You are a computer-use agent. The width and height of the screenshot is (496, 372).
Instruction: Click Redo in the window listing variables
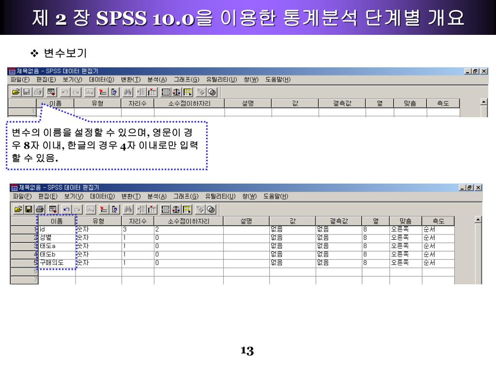pyautogui.click(x=77, y=209)
